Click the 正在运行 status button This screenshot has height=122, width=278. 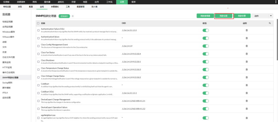(64, 16)
